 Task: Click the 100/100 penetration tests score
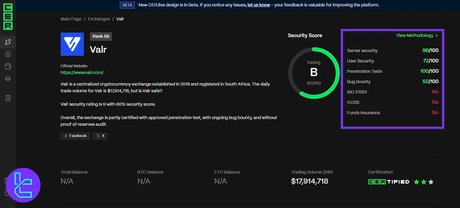tap(429, 71)
